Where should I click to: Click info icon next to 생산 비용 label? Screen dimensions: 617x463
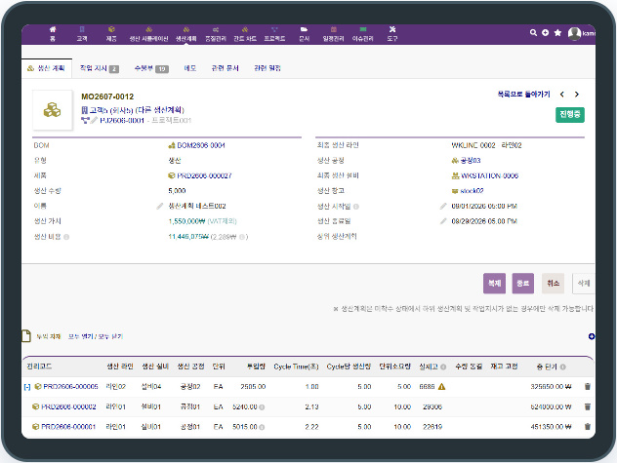pos(66,237)
